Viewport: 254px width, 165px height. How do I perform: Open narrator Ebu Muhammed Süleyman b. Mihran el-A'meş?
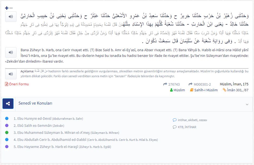[x=66, y=132]
